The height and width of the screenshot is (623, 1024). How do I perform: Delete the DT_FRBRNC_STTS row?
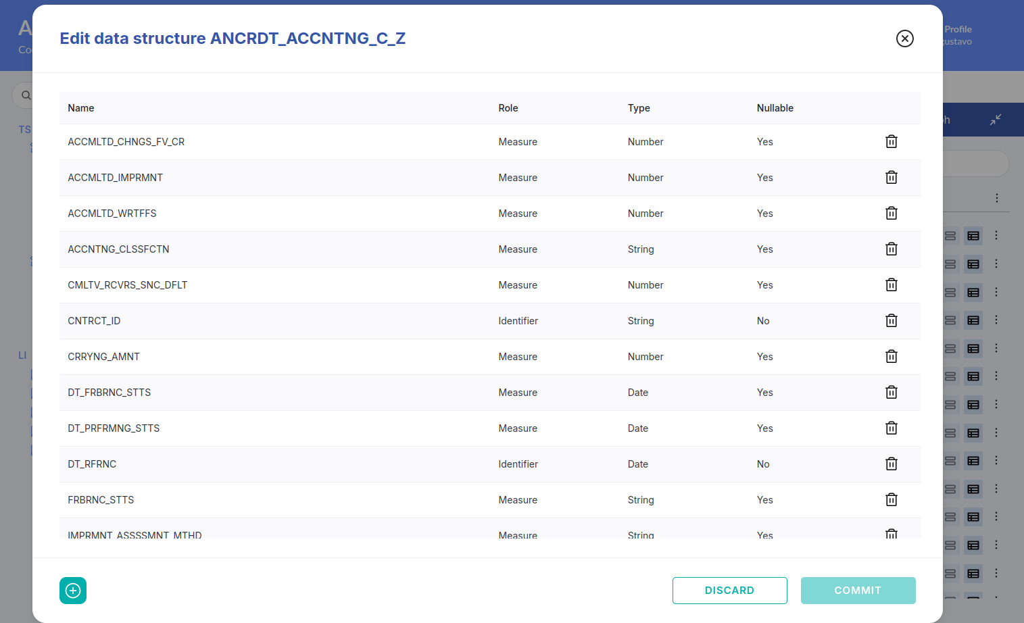[x=891, y=393]
